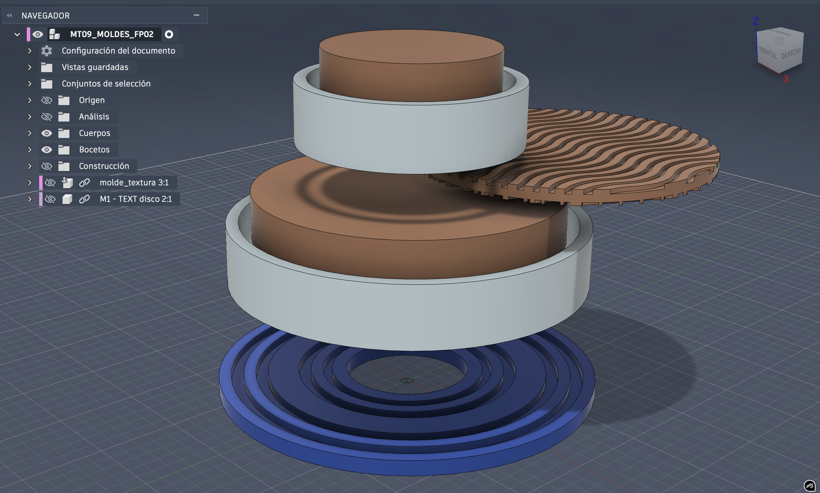820x493 pixels.
Task: Minimize the Navegador panel with dash button
Action: (x=196, y=15)
